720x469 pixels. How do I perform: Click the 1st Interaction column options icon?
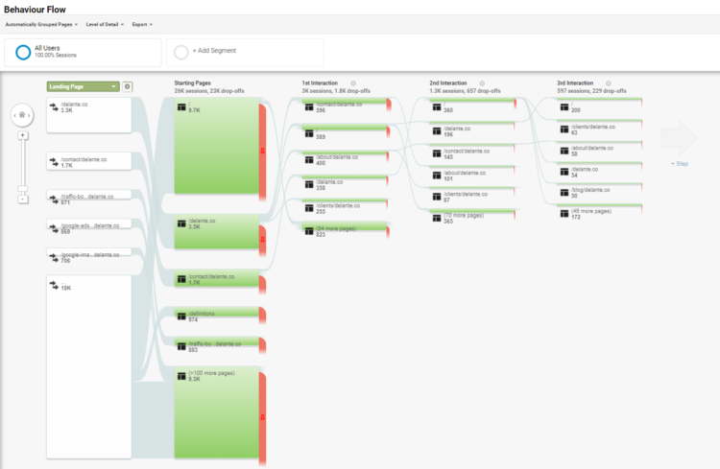tap(353, 83)
